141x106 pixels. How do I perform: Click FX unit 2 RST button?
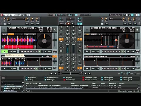[x=125, y=24]
